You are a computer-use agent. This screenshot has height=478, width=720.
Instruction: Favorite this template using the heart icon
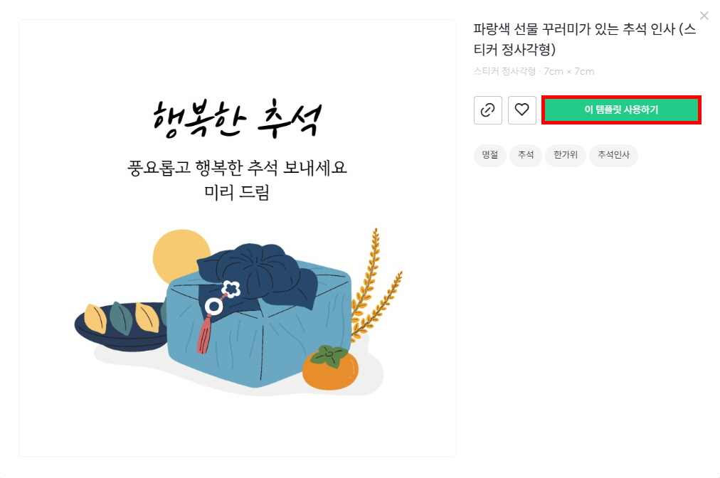coord(522,110)
